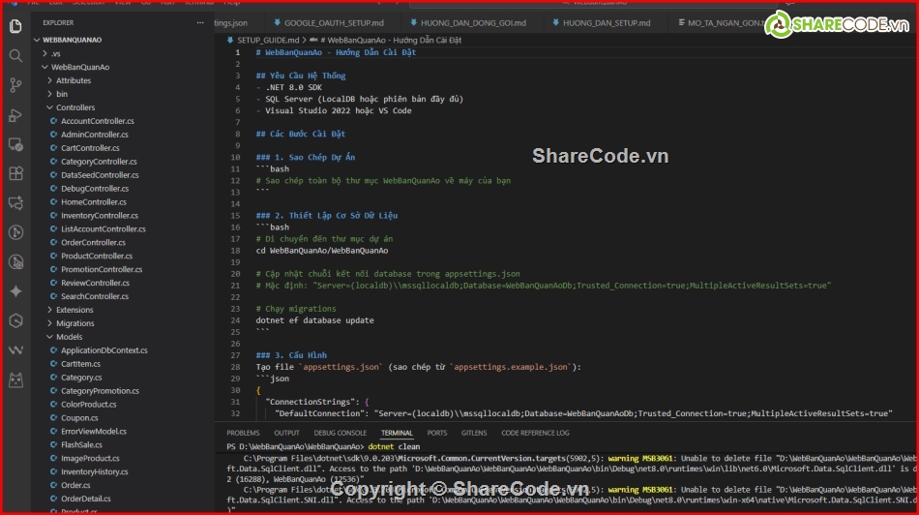Open OrderController.cs

pyautogui.click(x=93, y=242)
